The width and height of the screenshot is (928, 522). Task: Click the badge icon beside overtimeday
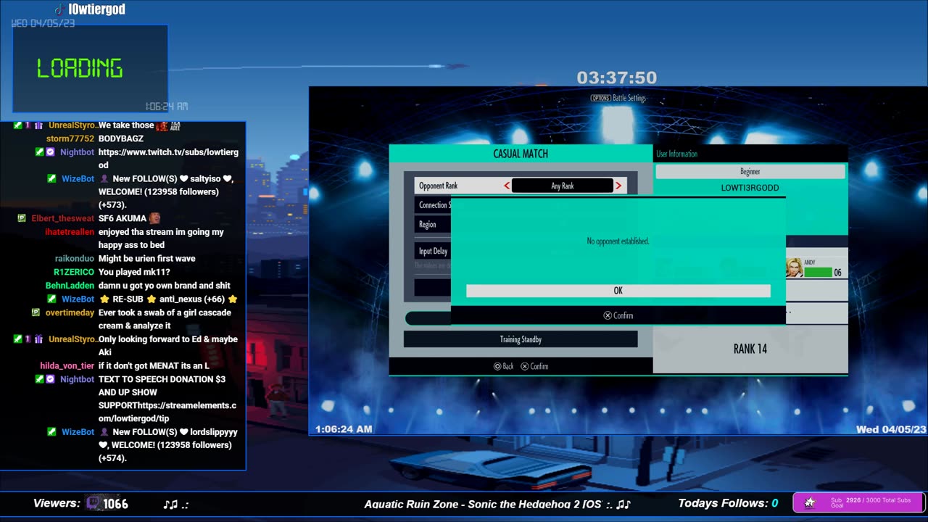(36, 312)
